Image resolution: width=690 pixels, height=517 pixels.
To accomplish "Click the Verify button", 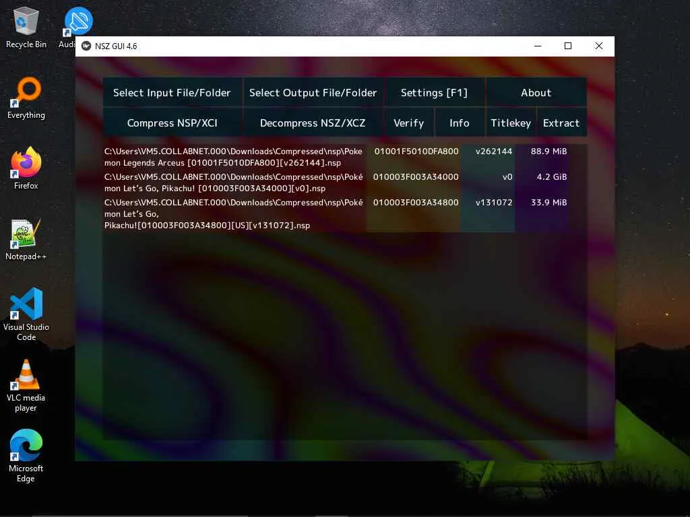I will pyautogui.click(x=409, y=123).
